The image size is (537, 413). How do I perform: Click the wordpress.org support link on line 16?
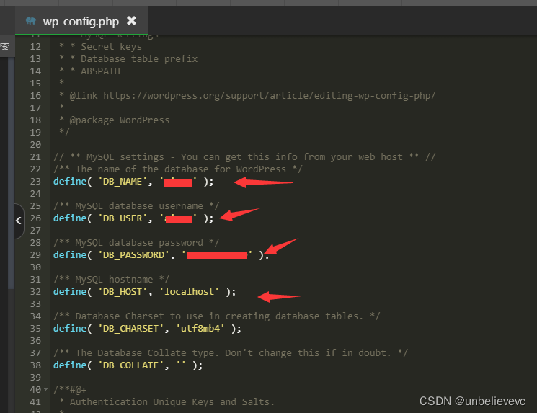click(269, 96)
